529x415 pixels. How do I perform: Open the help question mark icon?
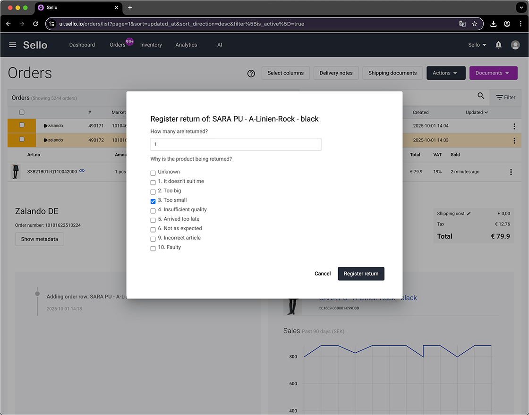click(x=251, y=73)
